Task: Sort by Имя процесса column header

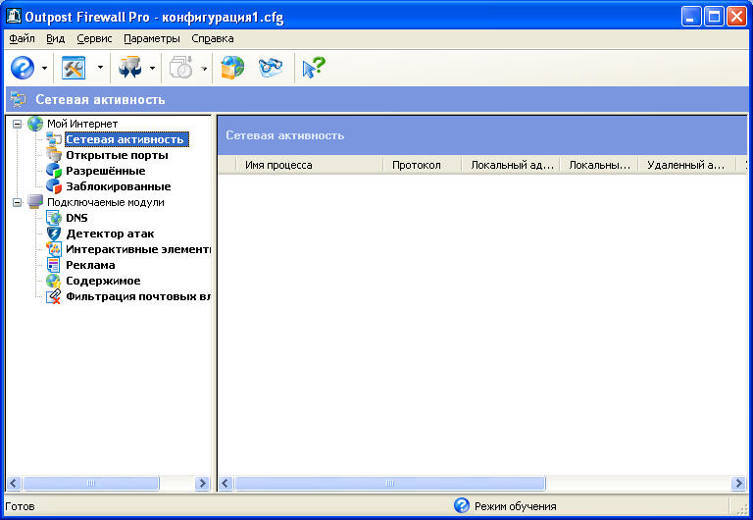Action: (310, 165)
